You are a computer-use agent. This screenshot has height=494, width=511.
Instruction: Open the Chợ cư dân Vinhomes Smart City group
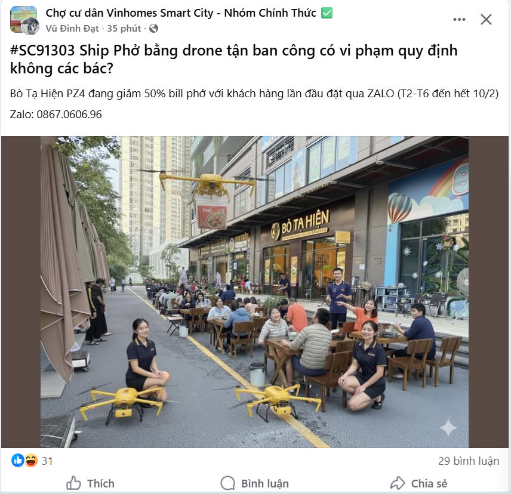coord(180,13)
